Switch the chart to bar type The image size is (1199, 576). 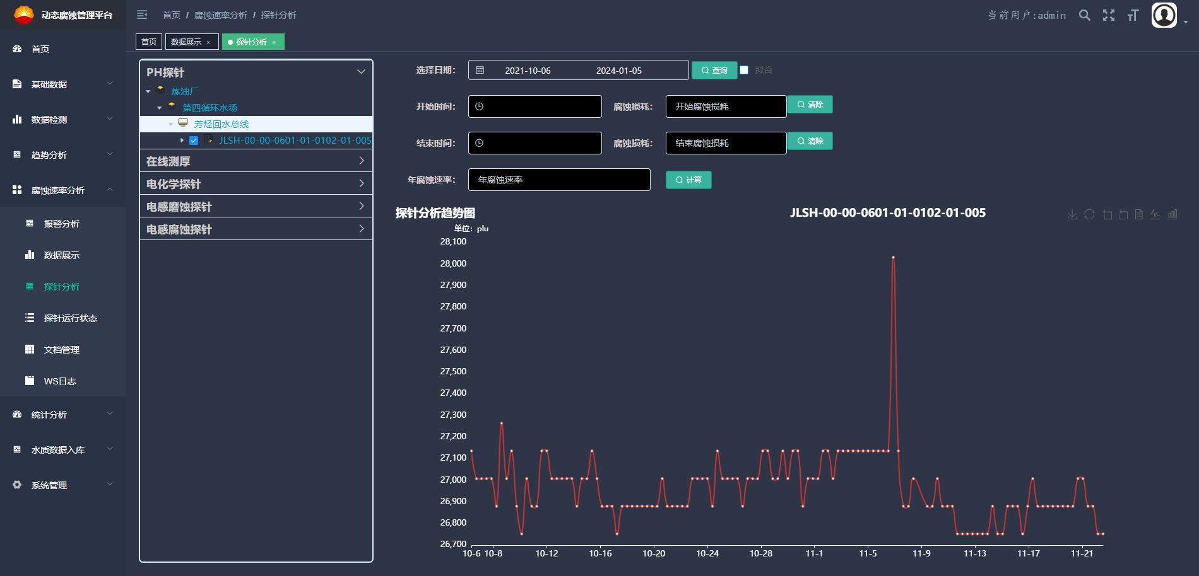(1172, 214)
